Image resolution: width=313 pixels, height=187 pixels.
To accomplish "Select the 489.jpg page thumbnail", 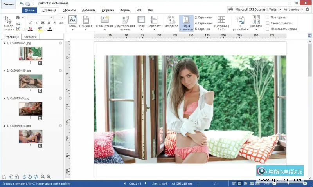I will tap(31, 82).
